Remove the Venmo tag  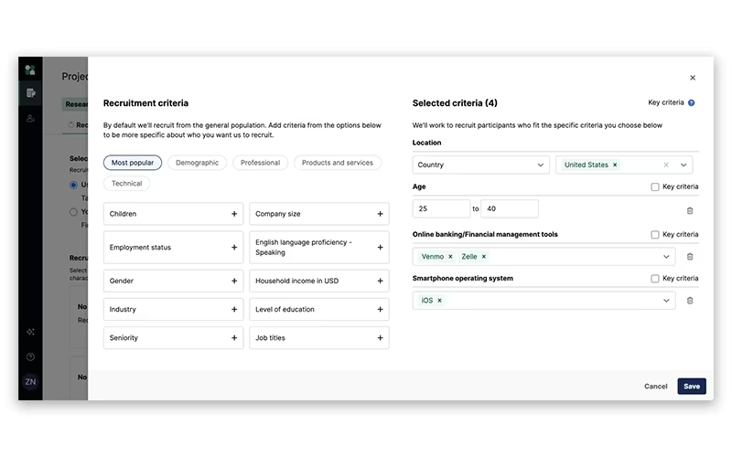[x=450, y=257]
